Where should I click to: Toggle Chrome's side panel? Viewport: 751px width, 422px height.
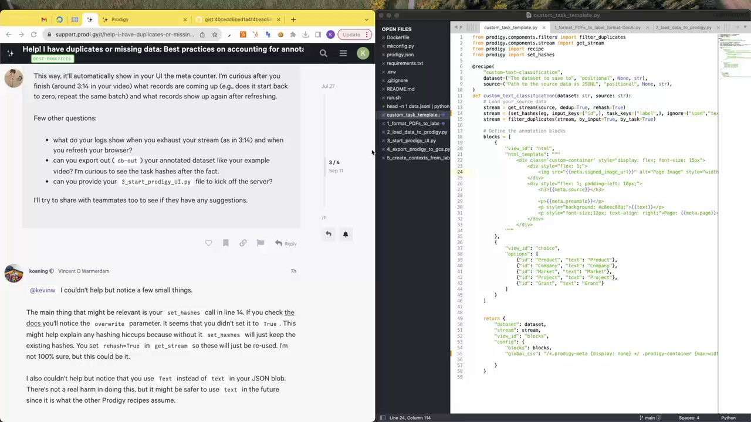tap(318, 35)
